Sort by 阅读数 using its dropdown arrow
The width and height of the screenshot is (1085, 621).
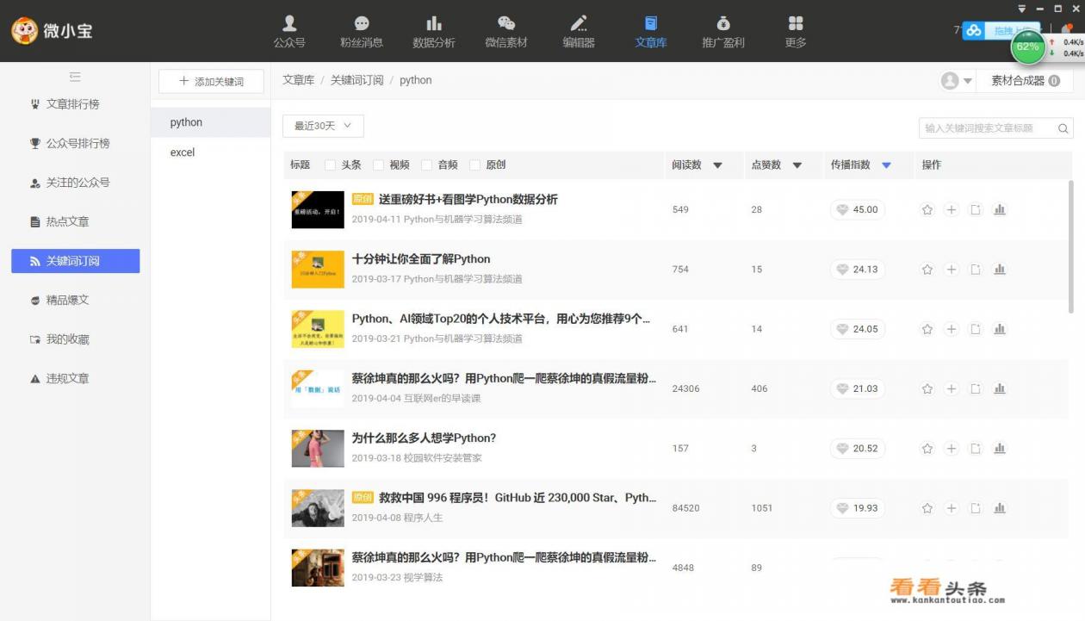[717, 165]
